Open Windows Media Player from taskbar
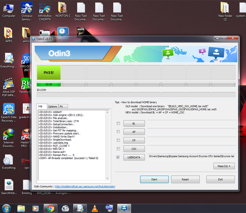This screenshot has width=246, height=213. point(36,208)
